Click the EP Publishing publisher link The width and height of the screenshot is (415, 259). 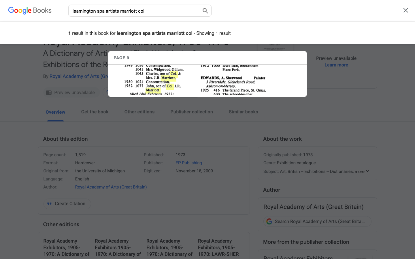189,163
